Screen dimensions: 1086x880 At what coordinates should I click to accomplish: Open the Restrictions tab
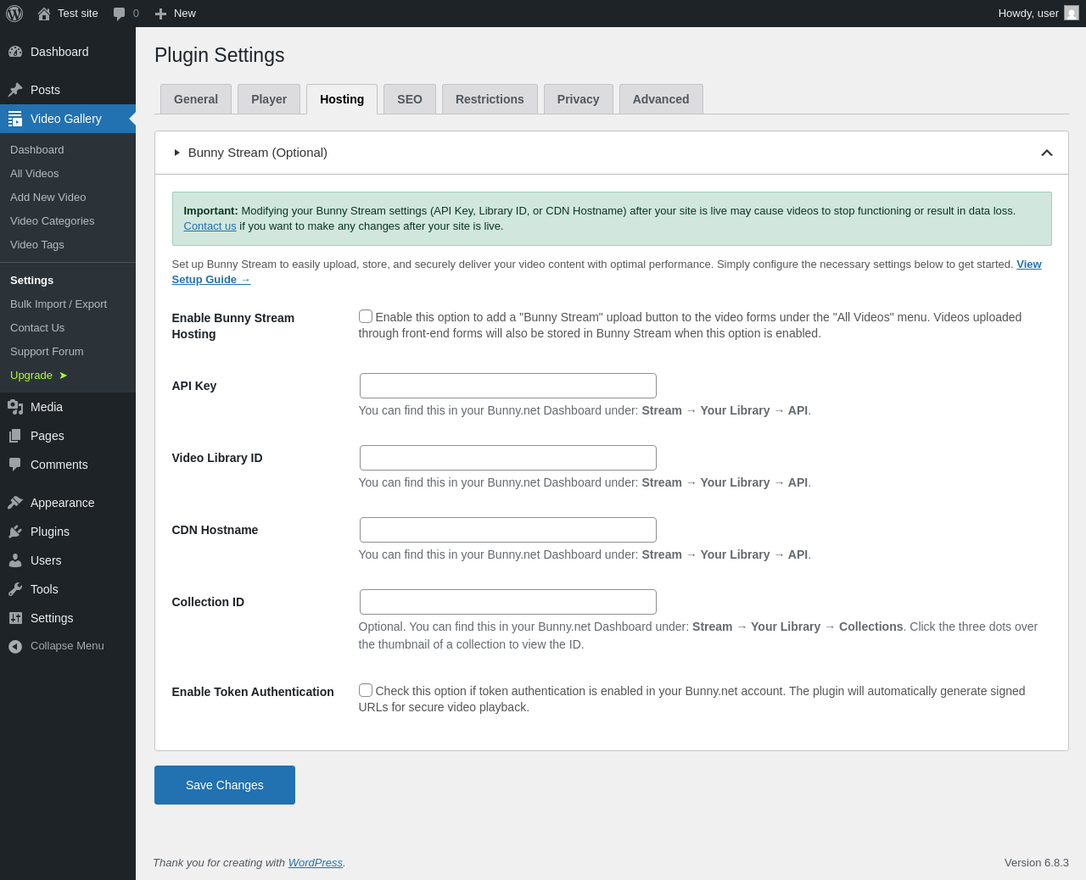(x=490, y=99)
